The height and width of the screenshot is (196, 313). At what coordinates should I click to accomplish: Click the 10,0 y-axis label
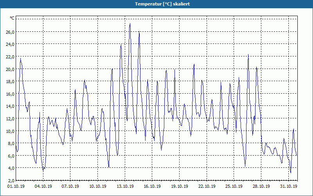coord(10,131)
